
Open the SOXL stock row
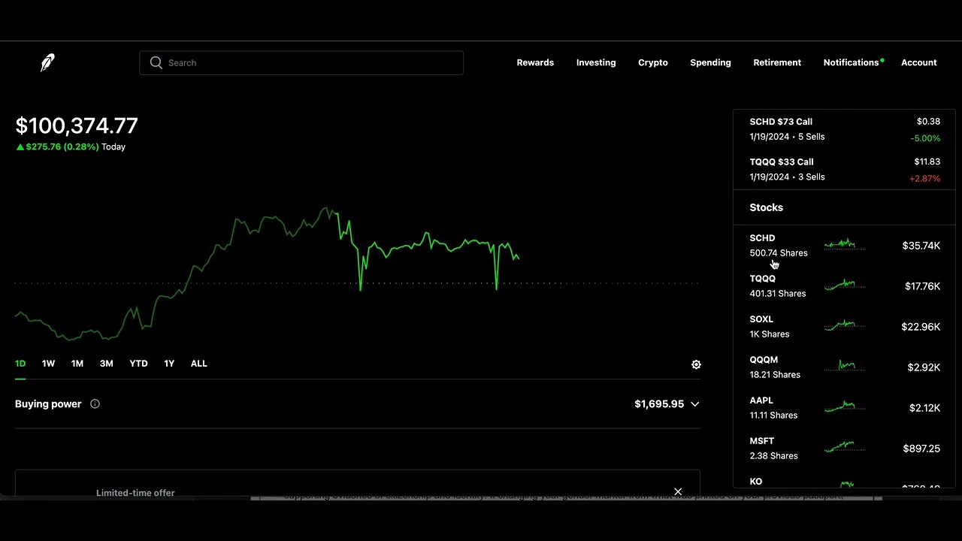tap(845, 327)
